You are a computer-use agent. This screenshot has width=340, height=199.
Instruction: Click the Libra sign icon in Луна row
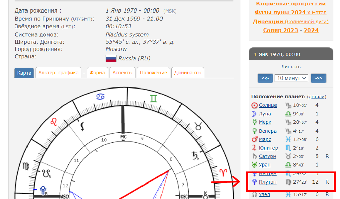click(x=288, y=114)
